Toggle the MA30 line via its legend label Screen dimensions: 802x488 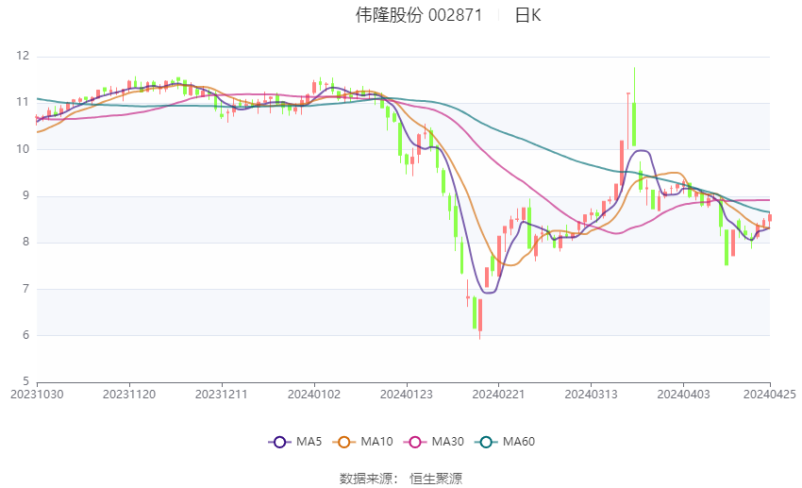(445, 442)
